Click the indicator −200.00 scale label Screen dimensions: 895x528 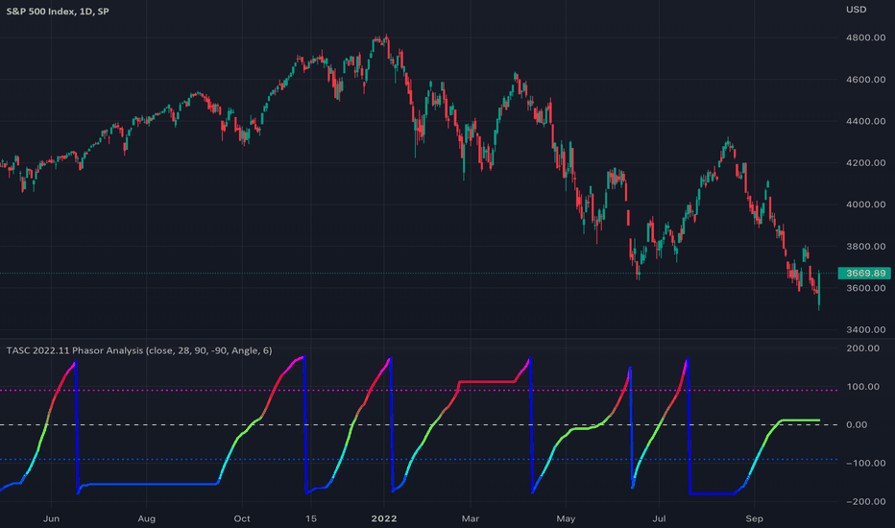pyautogui.click(x=866, y=501)
